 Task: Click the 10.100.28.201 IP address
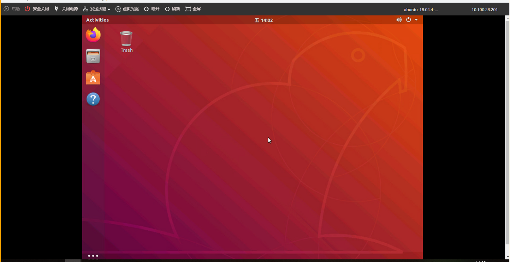485,10
